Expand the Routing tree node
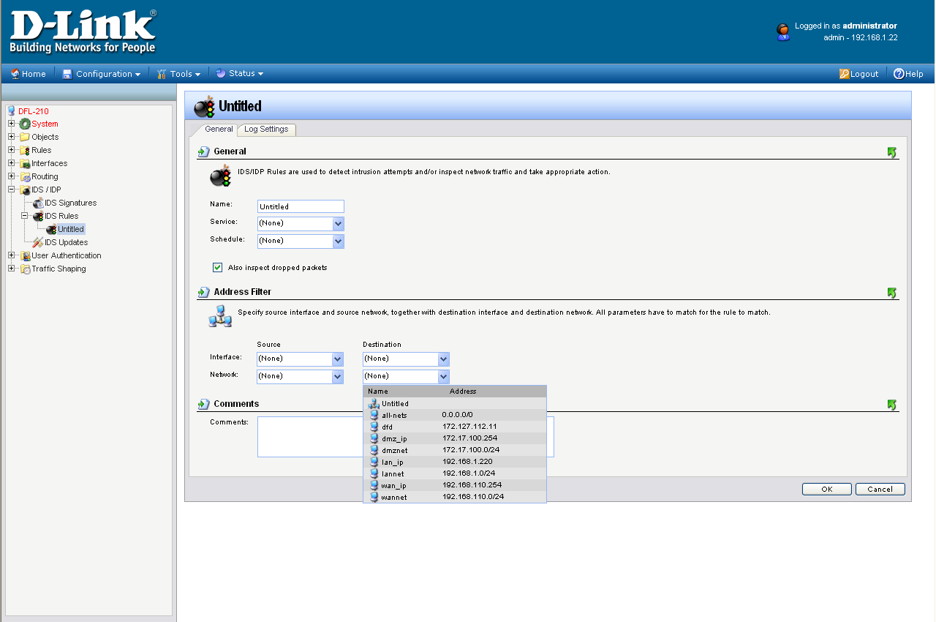 click(x=12, y=176)
